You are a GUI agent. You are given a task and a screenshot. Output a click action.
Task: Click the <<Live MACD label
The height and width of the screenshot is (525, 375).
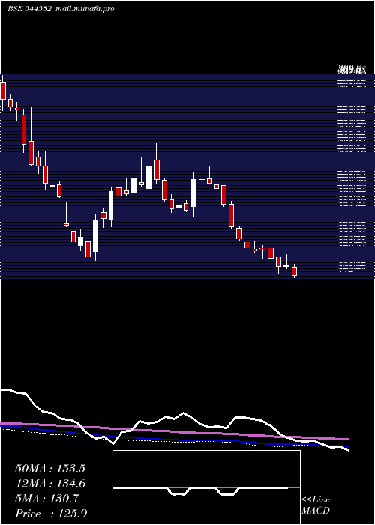pos(316,505)
